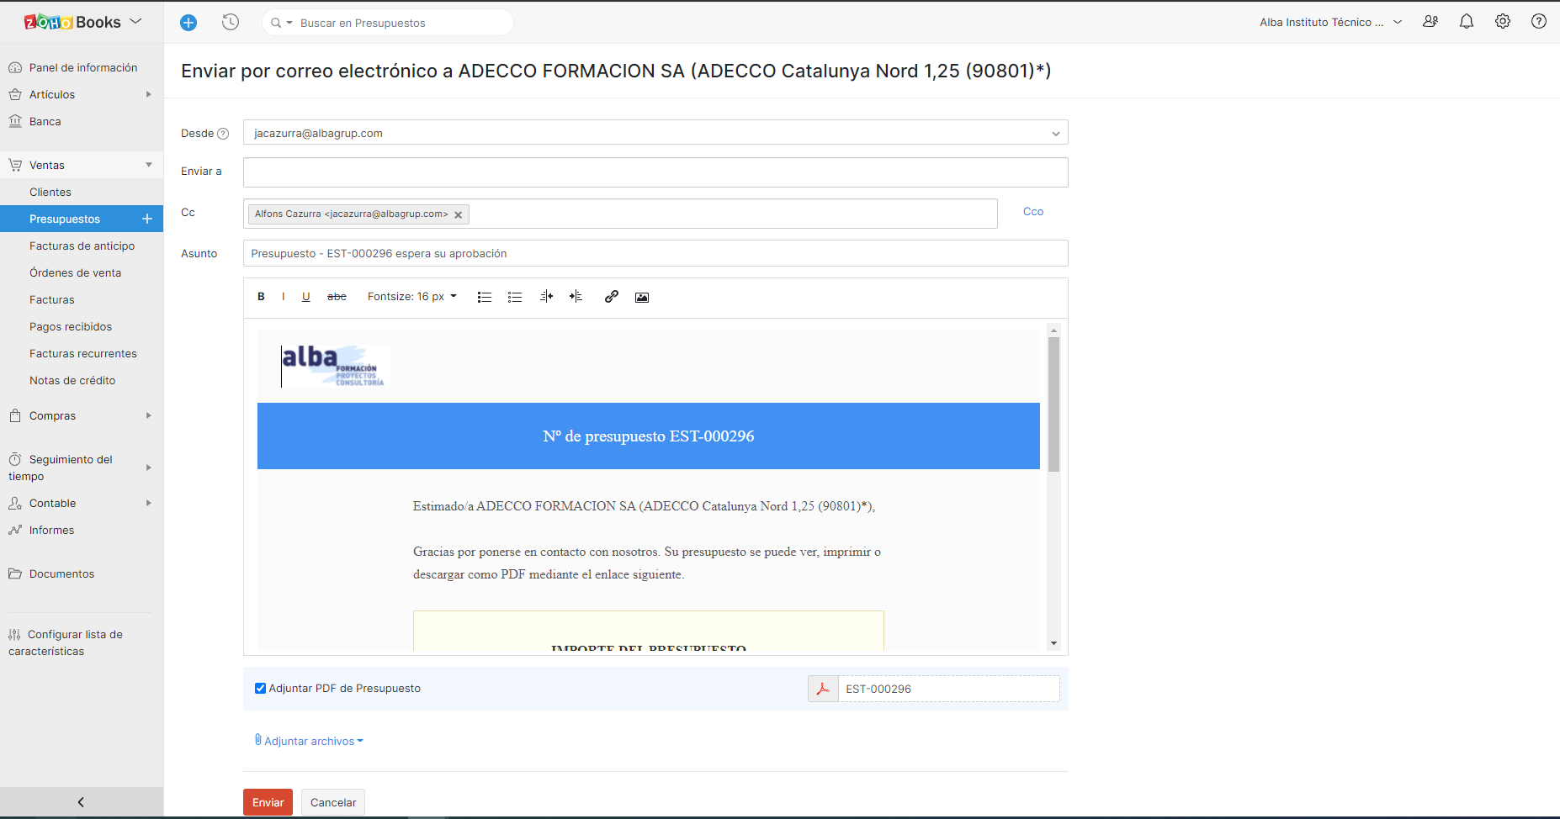This screenshot has width=1560, height=819.
Task: Click the Asunto subject field
Action: tap(655, 253)
